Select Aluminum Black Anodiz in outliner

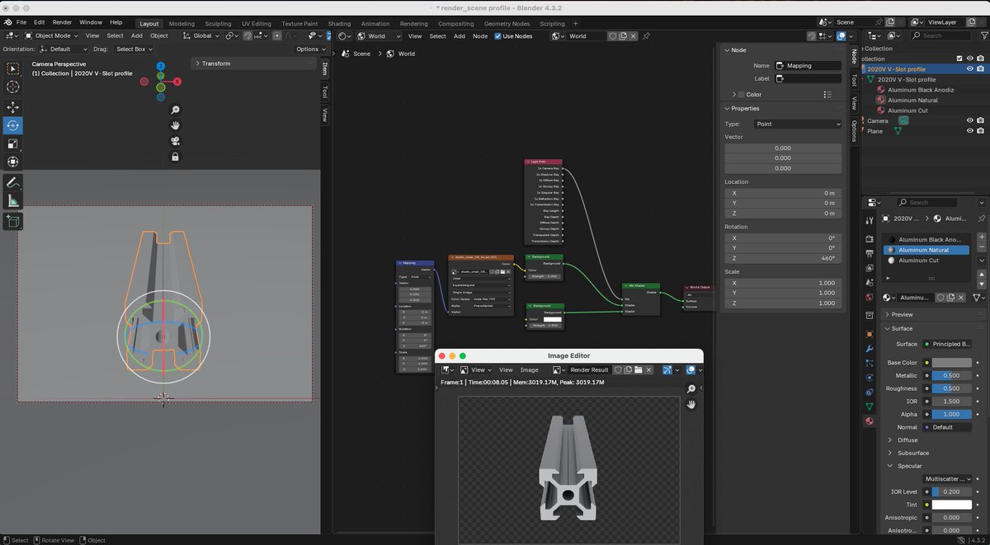pyautogui.click(x=921, y=90)
